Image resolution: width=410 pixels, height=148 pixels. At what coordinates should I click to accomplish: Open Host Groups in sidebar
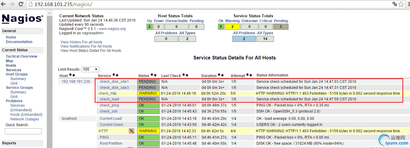pos(17,74)
